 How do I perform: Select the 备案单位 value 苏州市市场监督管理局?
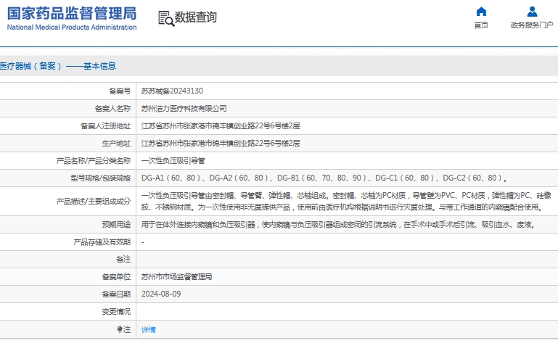[x=177, y=277]
